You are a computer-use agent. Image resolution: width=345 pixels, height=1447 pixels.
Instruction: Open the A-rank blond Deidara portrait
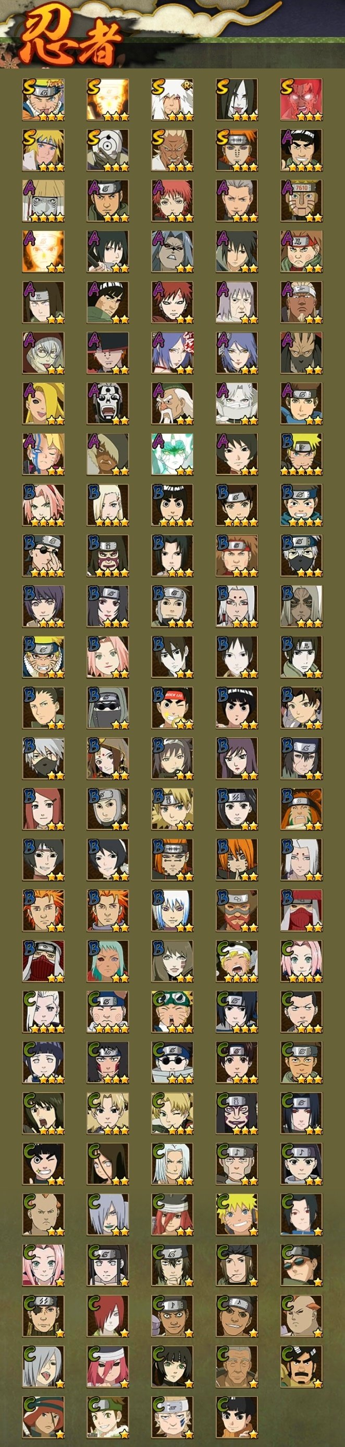(44, 404)
